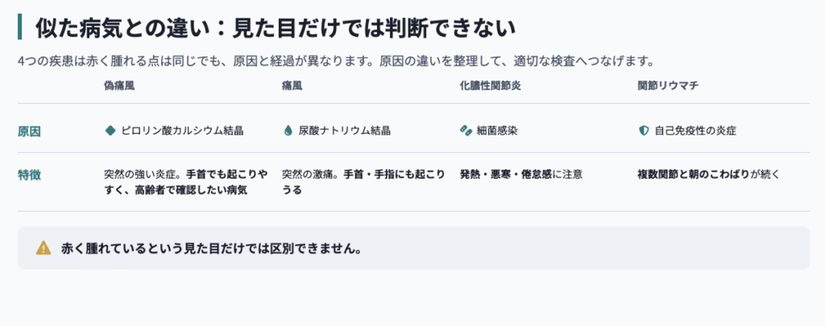Click the bacteria icon beside 細菌感染
The width and height of the screenshot is (825, 326).
click(x=466, y=130)
